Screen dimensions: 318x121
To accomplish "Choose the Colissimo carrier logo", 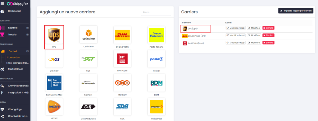I will pos(89,35).
